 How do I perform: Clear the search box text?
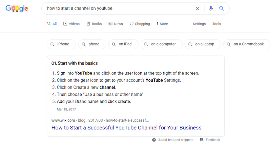point(197,8)
